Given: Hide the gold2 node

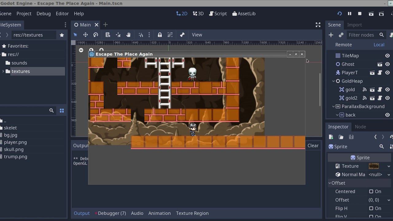Looking at the screenshot, I should [x=387, y=98].
